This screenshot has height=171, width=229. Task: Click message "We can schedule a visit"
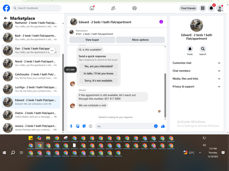pyautogui.click(x=93, y=105)
